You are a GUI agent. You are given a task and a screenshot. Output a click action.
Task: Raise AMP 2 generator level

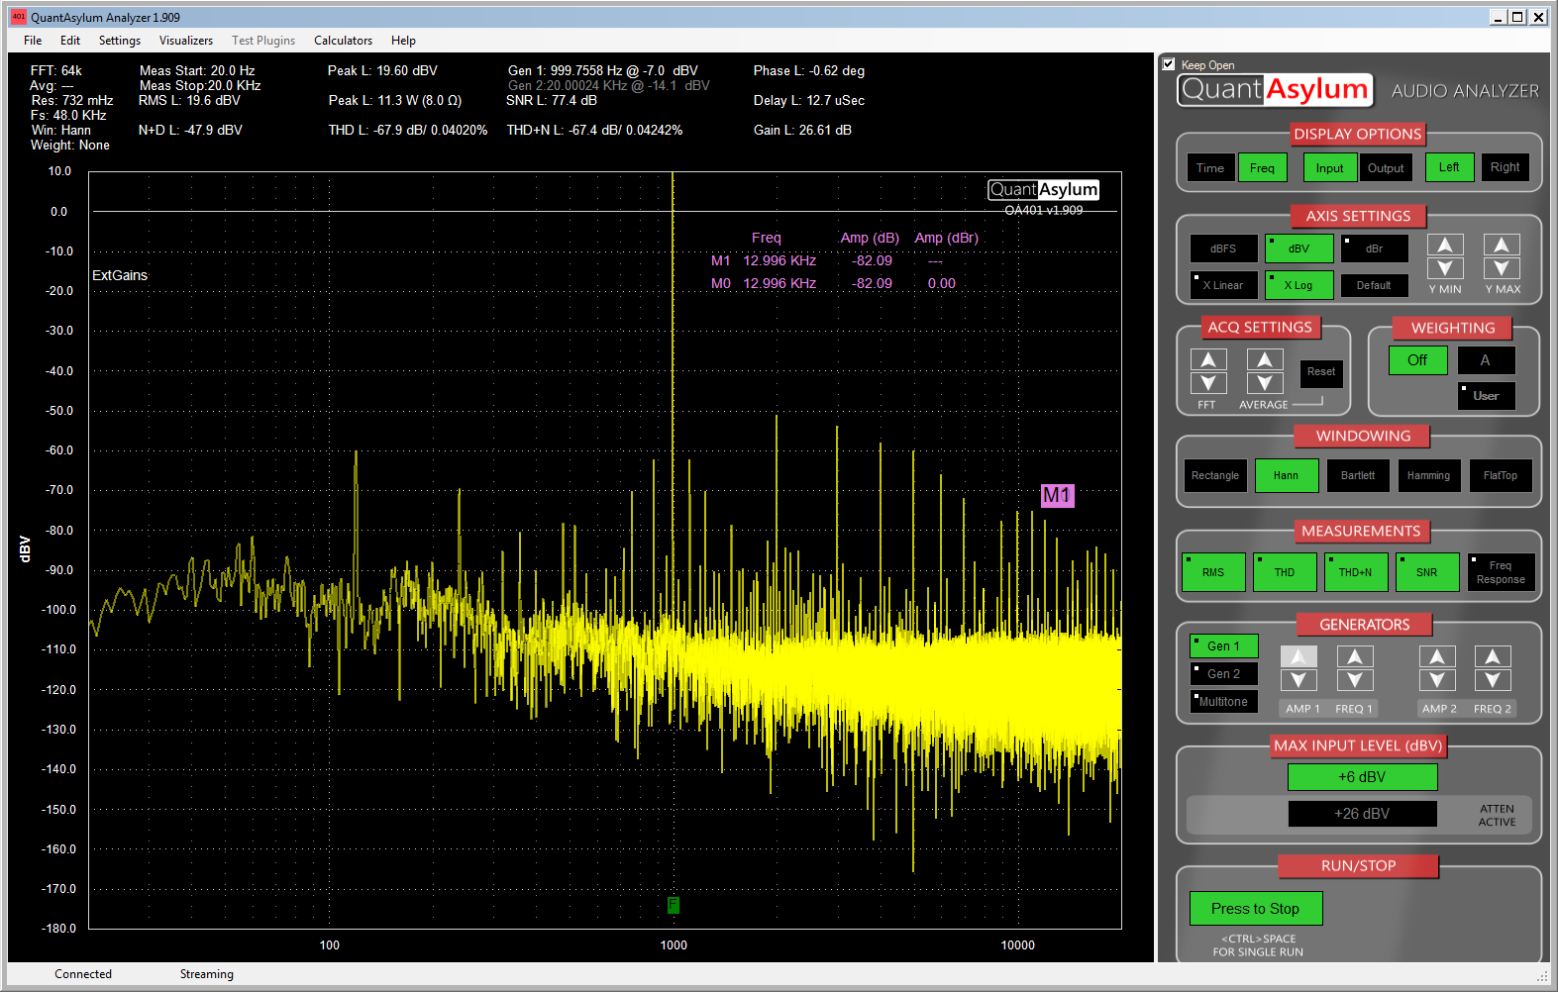(1437, 656)
